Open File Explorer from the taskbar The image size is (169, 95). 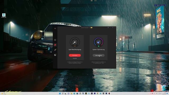point(72,93)
